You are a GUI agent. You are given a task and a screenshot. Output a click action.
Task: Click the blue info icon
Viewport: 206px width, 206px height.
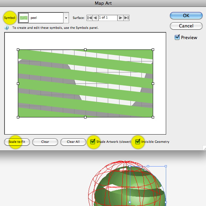[7, 28]
